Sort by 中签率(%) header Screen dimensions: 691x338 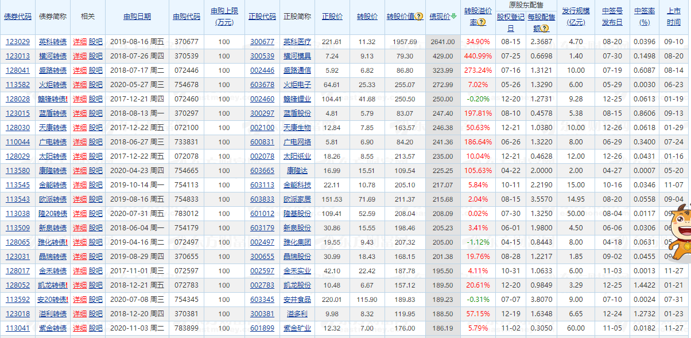[646, 17]
